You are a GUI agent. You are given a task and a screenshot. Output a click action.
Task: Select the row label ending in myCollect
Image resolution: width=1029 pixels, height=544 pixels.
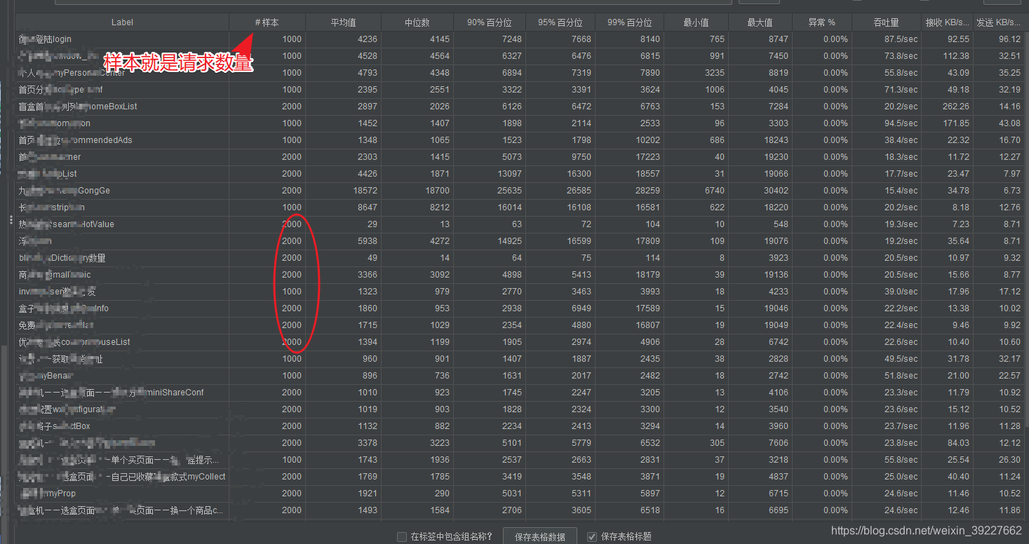122,477
